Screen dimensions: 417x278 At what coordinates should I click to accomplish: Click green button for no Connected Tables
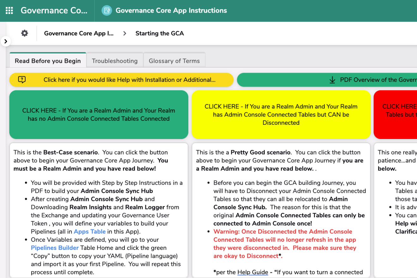(99, 115)
